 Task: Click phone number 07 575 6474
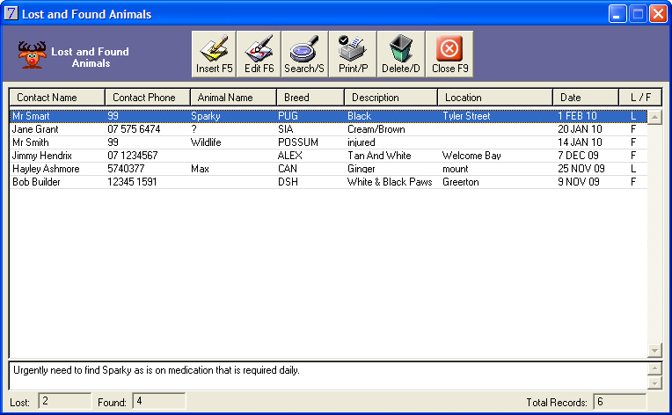tap(134, 129)
